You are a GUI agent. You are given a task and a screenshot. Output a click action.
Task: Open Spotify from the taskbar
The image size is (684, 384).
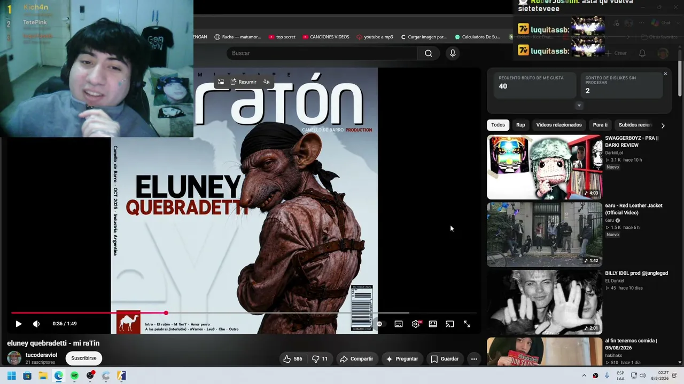[74, 375]
